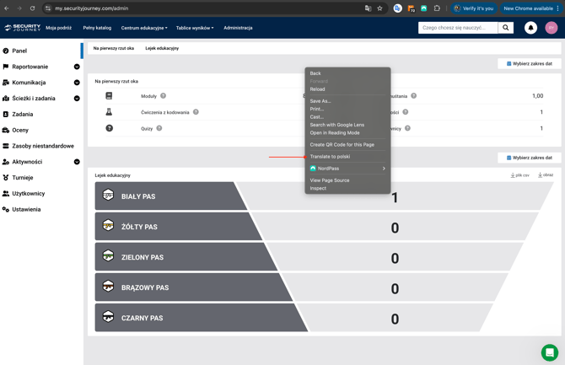This screenshot has height=365, width=565.
Task: Switch to Lejek edukacyjny tab
Action: 162,48
